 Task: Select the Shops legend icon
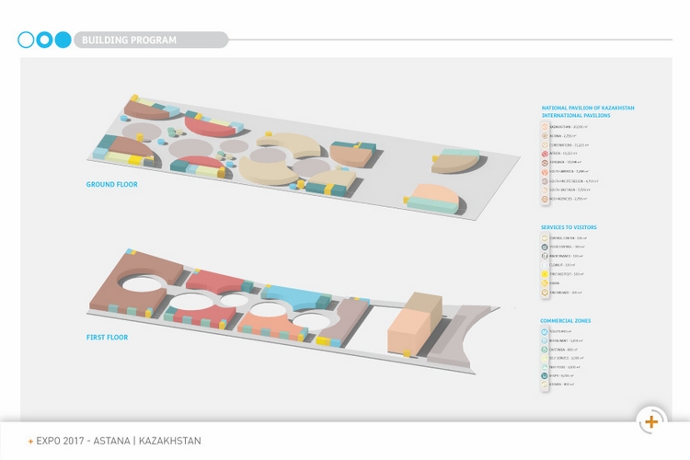pyautogui.click(x=545, y=375)
